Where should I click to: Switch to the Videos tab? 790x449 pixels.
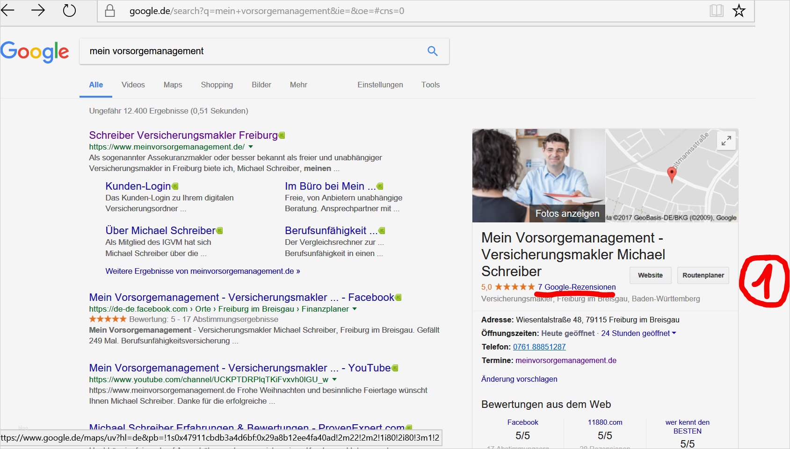pyautogui.click(x=133, y=85)
